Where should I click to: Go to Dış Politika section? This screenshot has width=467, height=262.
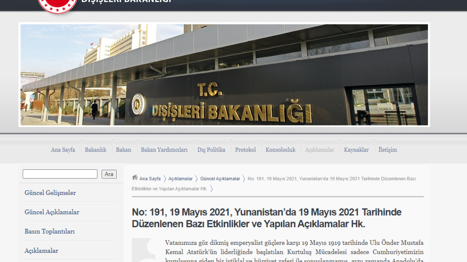(211, 150)
